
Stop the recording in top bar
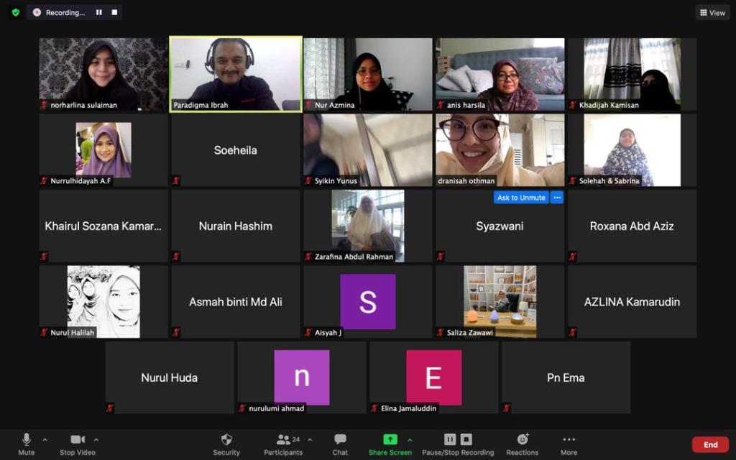tap(114, 12)
